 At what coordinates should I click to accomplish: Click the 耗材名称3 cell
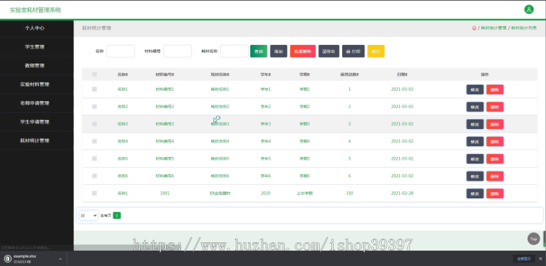220,124
